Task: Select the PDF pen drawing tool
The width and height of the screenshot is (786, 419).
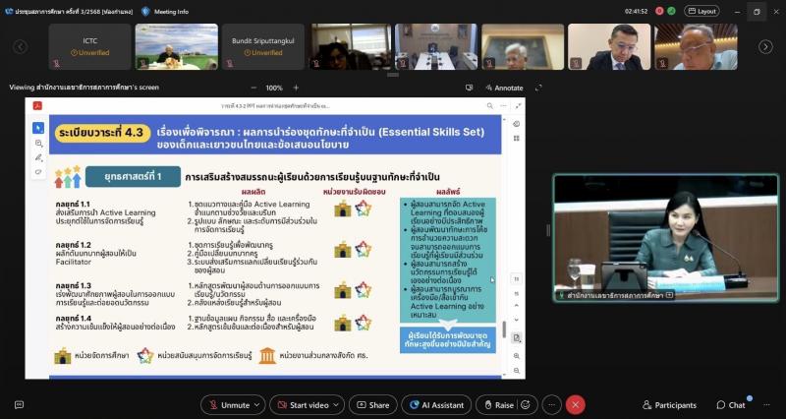Action: pos(38,157)
